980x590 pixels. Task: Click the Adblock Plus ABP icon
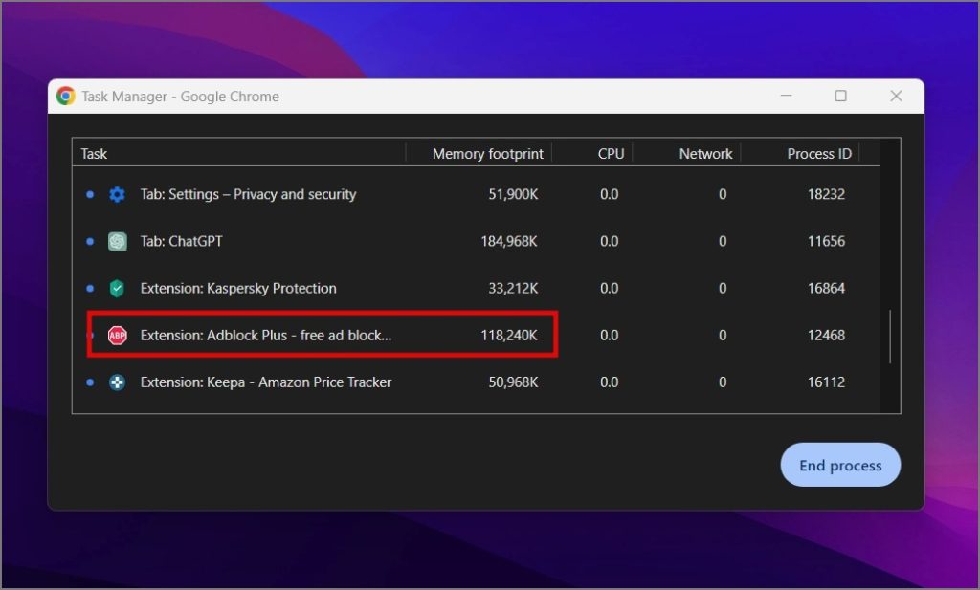(117, 336)
